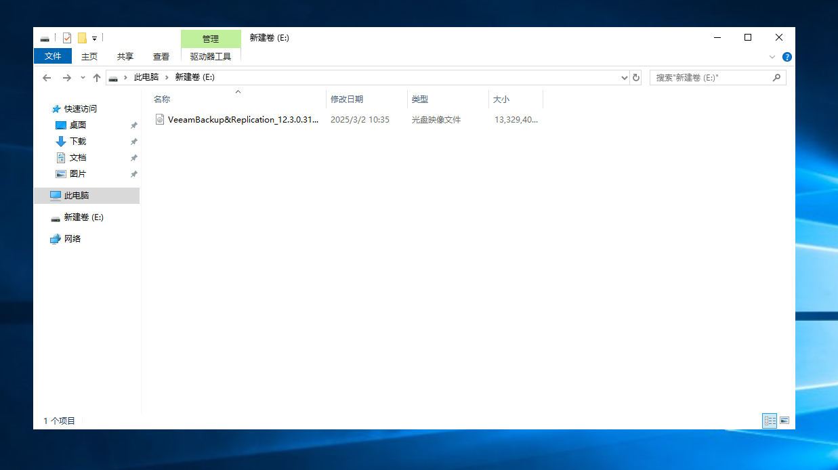838x470 pixels.
Task: Go forward with the right arrow
Action: click(66, 78)
